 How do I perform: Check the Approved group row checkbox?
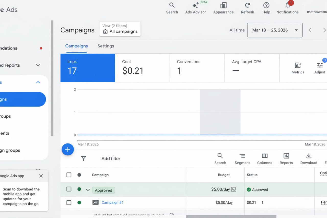(x=69, y=189)
